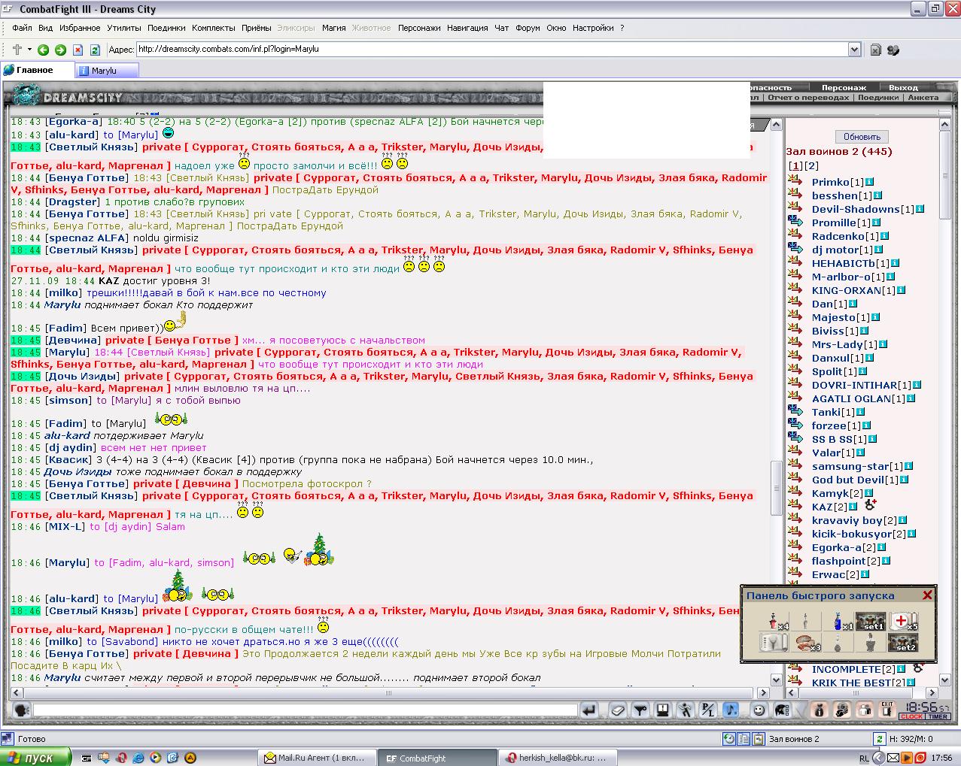
Task: Close the Панель быстрого запуска panel
Action: (927, 595)
